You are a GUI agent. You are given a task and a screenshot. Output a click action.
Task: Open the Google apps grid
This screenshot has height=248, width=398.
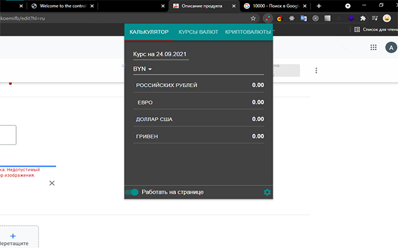pyautogui.click(x=373, y=47)
